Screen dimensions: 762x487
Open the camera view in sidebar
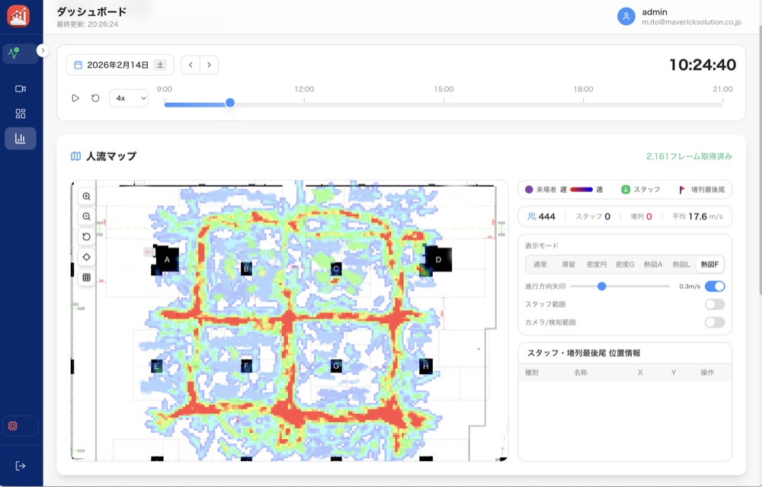click(21, 89)
